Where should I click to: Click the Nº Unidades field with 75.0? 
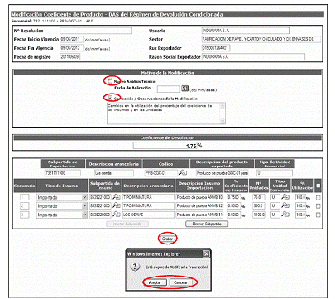tap(259, 197)
